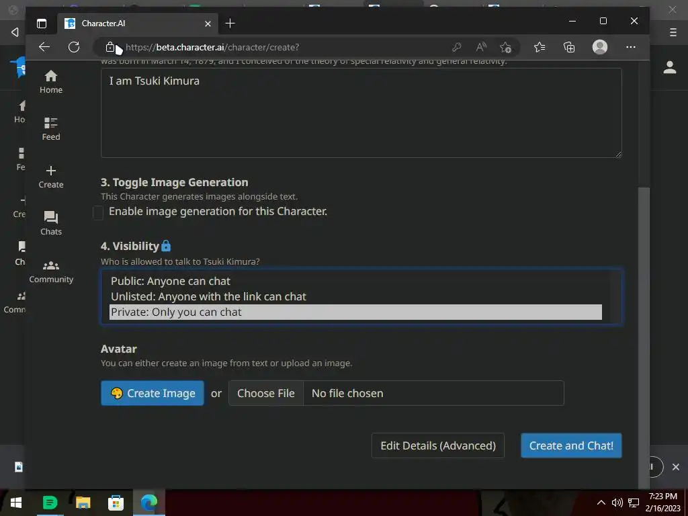Click into the greeting text area
This screenshot has height=516, width=688.
[361, 113]
